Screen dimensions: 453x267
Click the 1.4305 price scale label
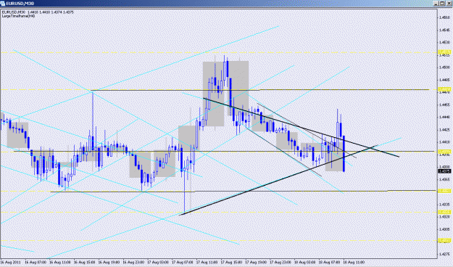(x=444, y=229)
